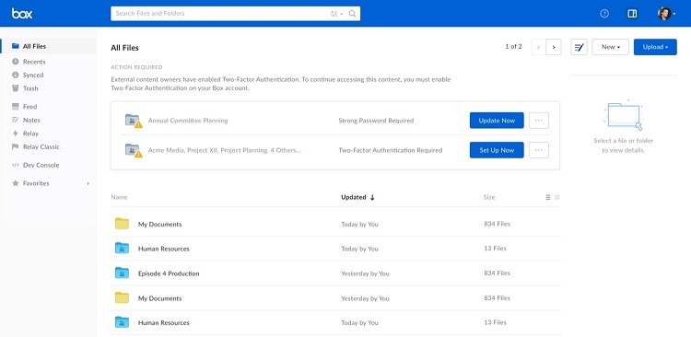Open search filter options dropdown
This screenshot has width=691, height=337.
[336, 14]
